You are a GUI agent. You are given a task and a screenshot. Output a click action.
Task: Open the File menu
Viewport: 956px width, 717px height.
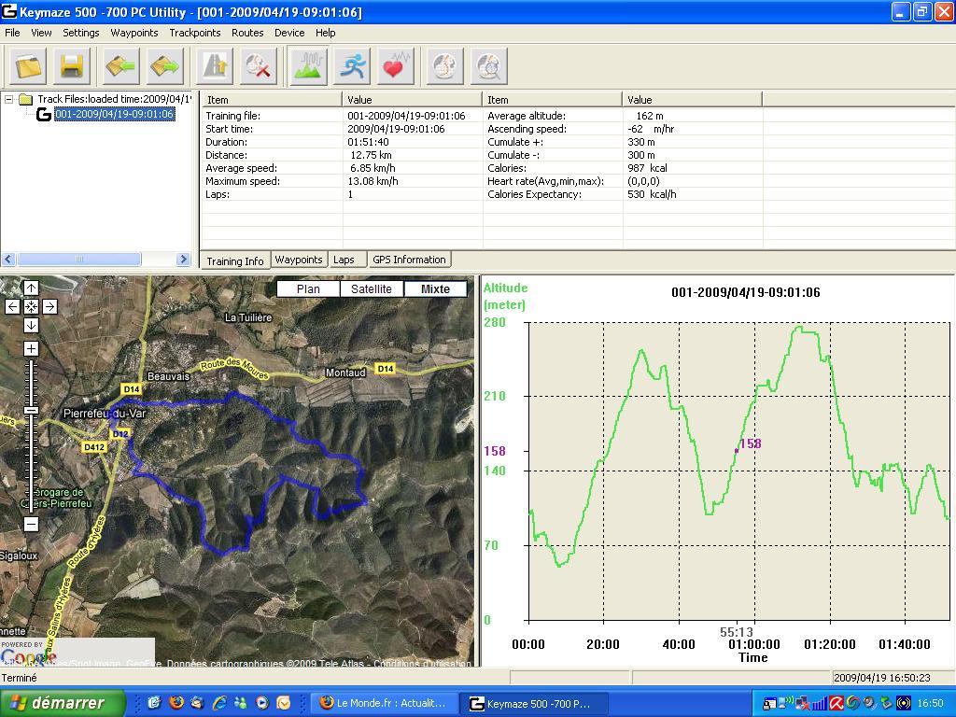coord(12,33)
